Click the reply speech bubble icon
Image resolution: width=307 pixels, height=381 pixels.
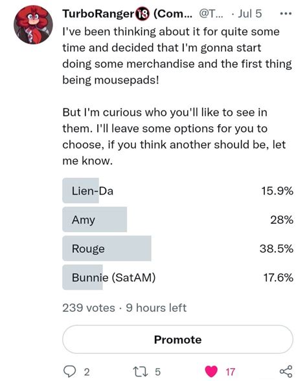click(x=69, y=371)
